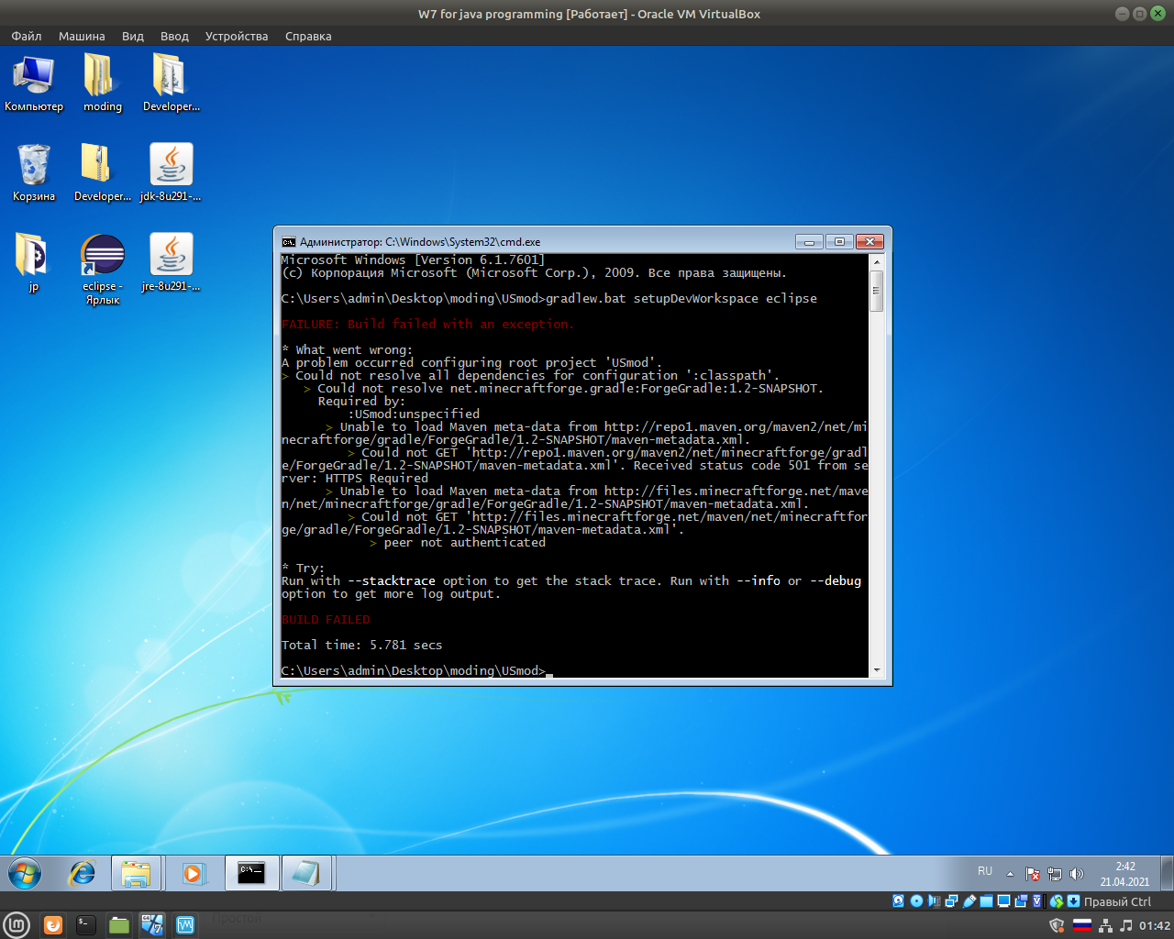Image resolution: width=1174 pixels, height=939 pixels.
Task: Select the jp folder icon
Action: tap(34, 262)
